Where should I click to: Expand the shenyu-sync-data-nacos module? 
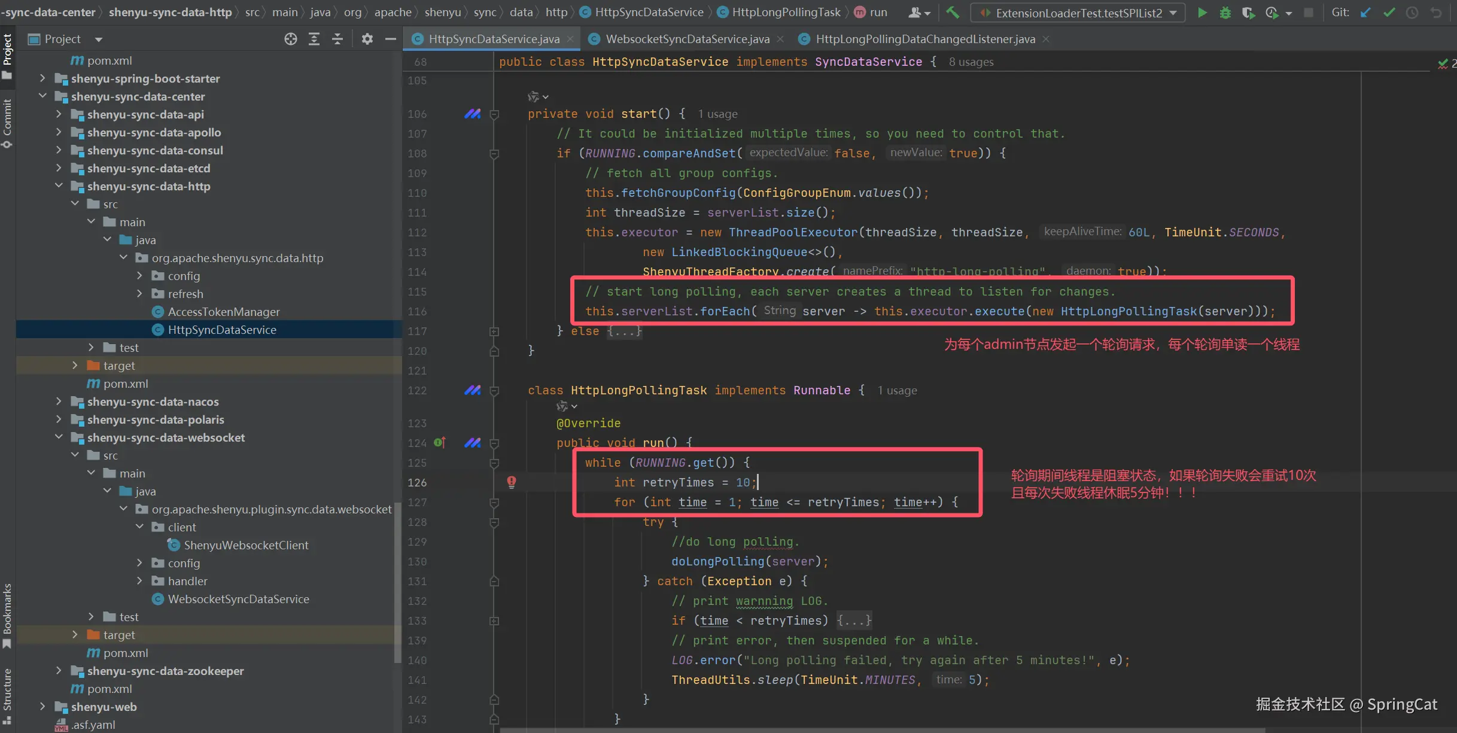click(58, 402)
